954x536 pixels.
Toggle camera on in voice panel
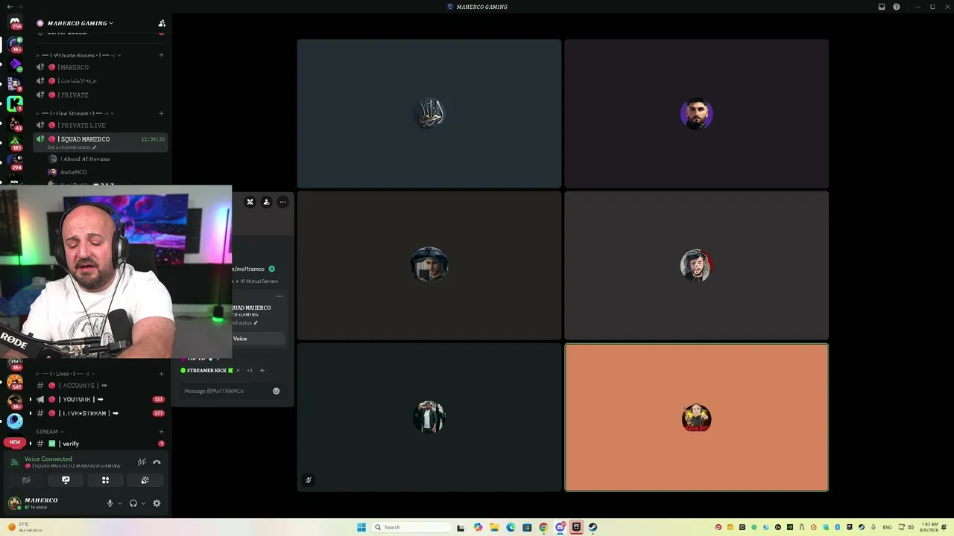click(26, 480)
